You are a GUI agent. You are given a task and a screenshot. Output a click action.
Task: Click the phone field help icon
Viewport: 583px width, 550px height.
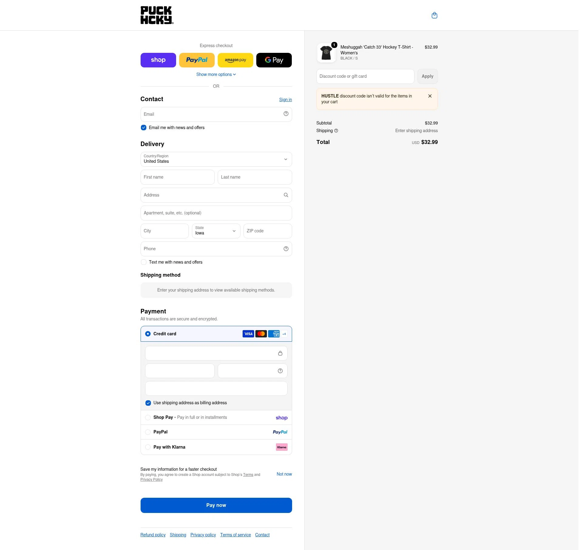(x=286, y=249)
